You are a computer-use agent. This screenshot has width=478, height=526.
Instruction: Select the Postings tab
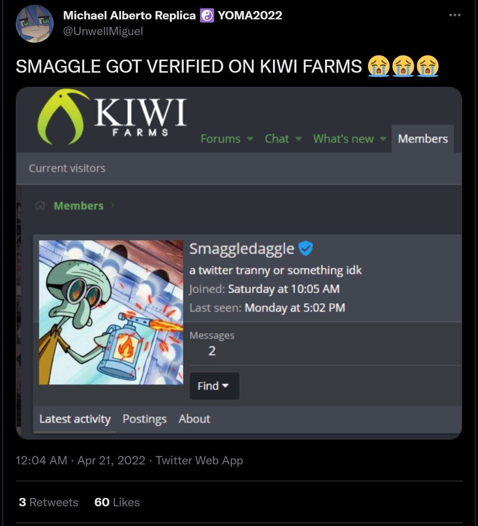pos(144,419)
